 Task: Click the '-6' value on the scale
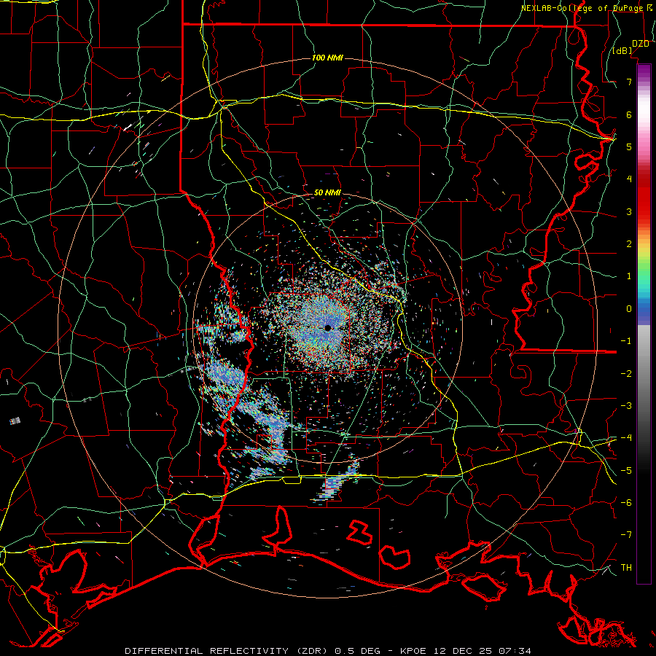click(626, 503)
